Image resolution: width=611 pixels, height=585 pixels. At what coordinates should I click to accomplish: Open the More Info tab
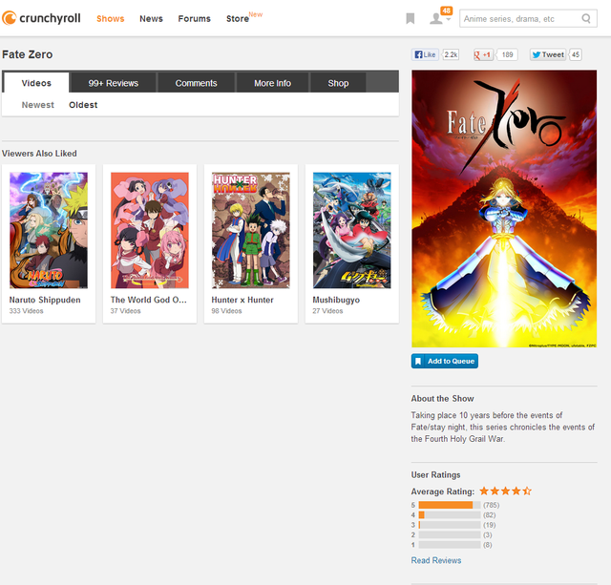(x=272, y=83)
